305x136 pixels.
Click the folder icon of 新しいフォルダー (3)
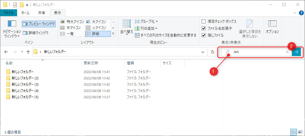pyautogui.click(x=8, y=84)
